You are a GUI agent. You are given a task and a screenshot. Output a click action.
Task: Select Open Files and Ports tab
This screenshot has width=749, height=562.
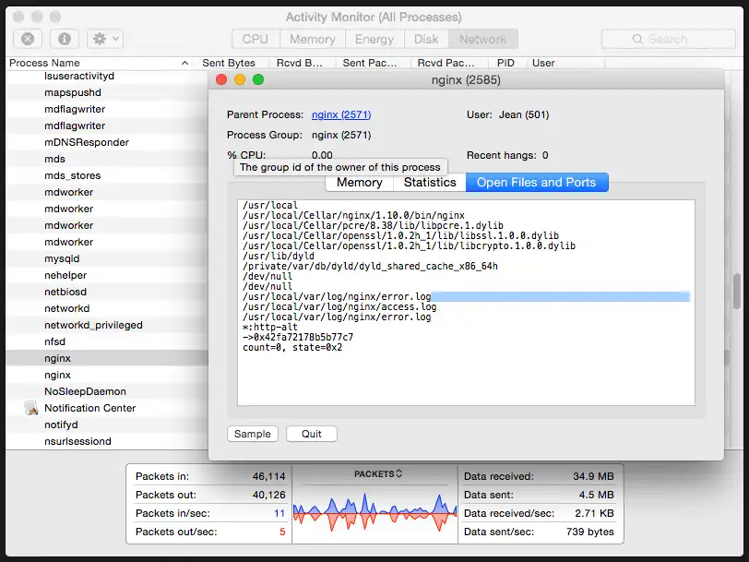tap(537, 183)
